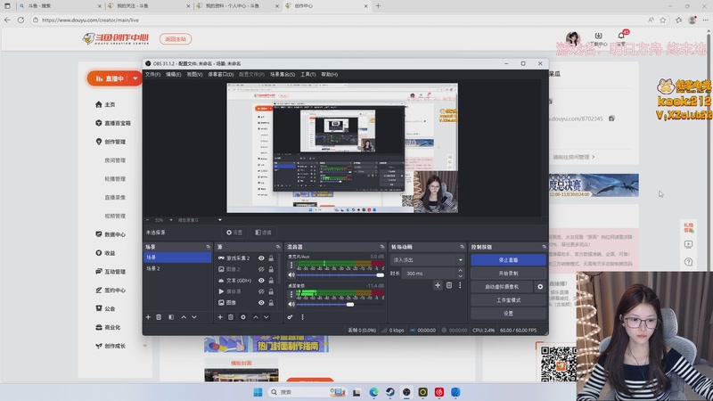Click the taskbar search box
The image size is (713, 401).
[307, 392]
